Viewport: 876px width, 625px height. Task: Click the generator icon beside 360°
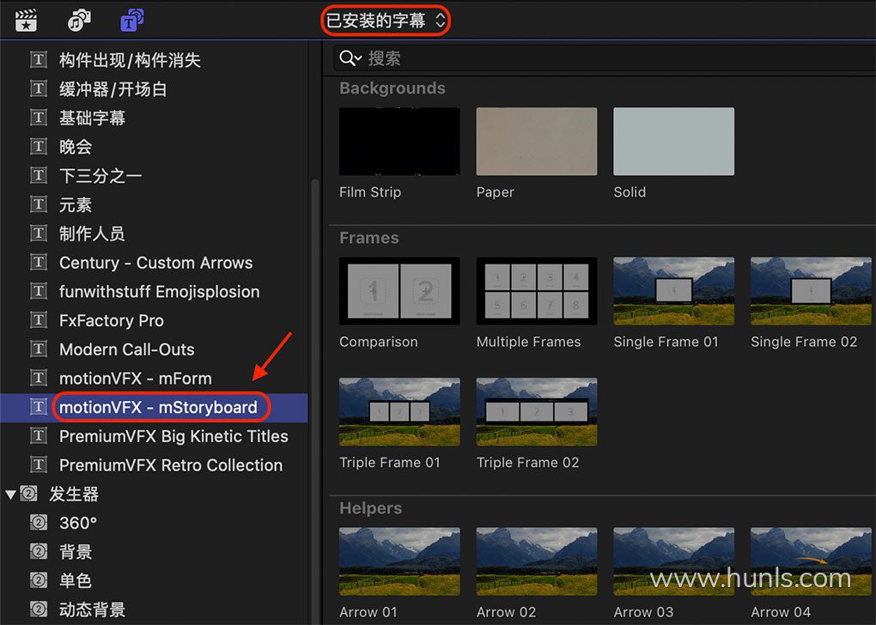tap(39, 523)
